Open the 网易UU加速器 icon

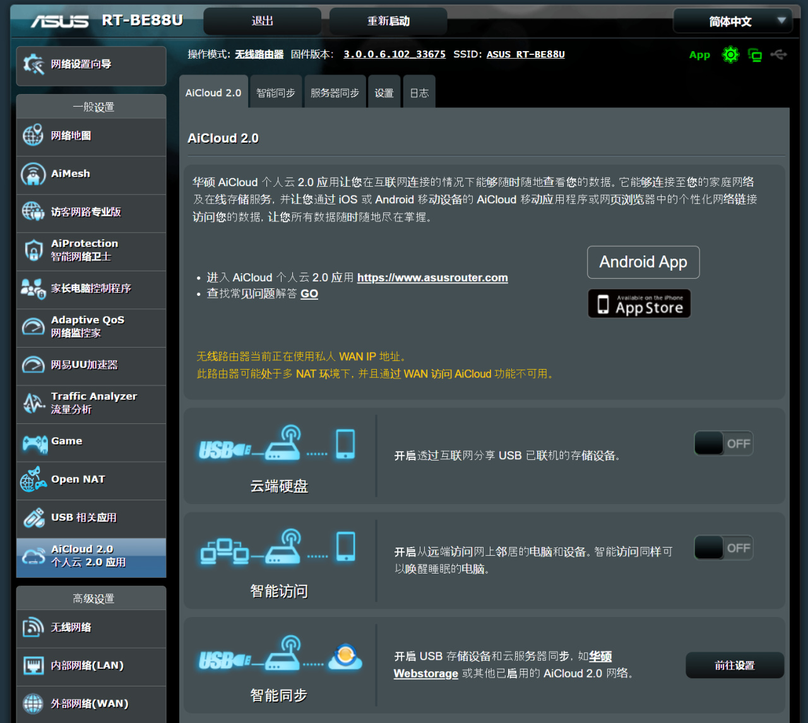[x=33, y=365]
